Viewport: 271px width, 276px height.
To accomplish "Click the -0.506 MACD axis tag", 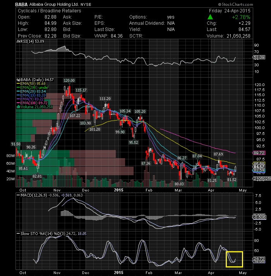I will click(259, 217).
